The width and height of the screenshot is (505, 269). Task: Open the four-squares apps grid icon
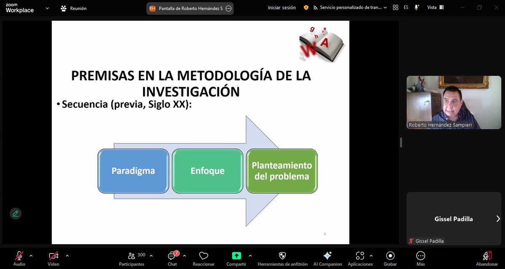(x=395, y=8)
